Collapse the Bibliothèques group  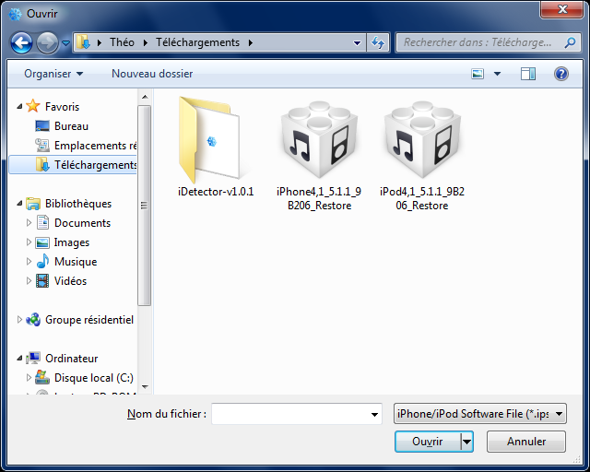(x=19, y=204)
